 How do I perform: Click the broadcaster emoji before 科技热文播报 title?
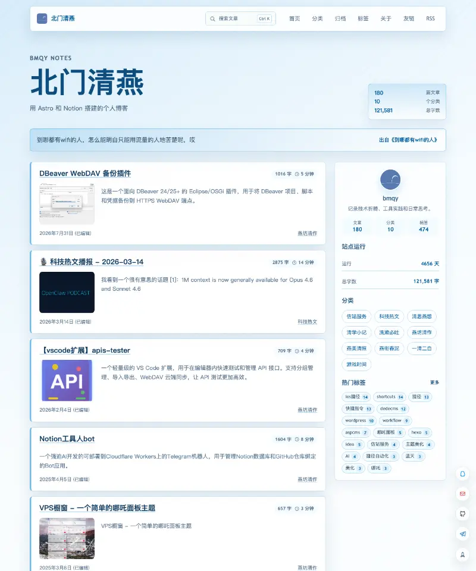point(43,262)
